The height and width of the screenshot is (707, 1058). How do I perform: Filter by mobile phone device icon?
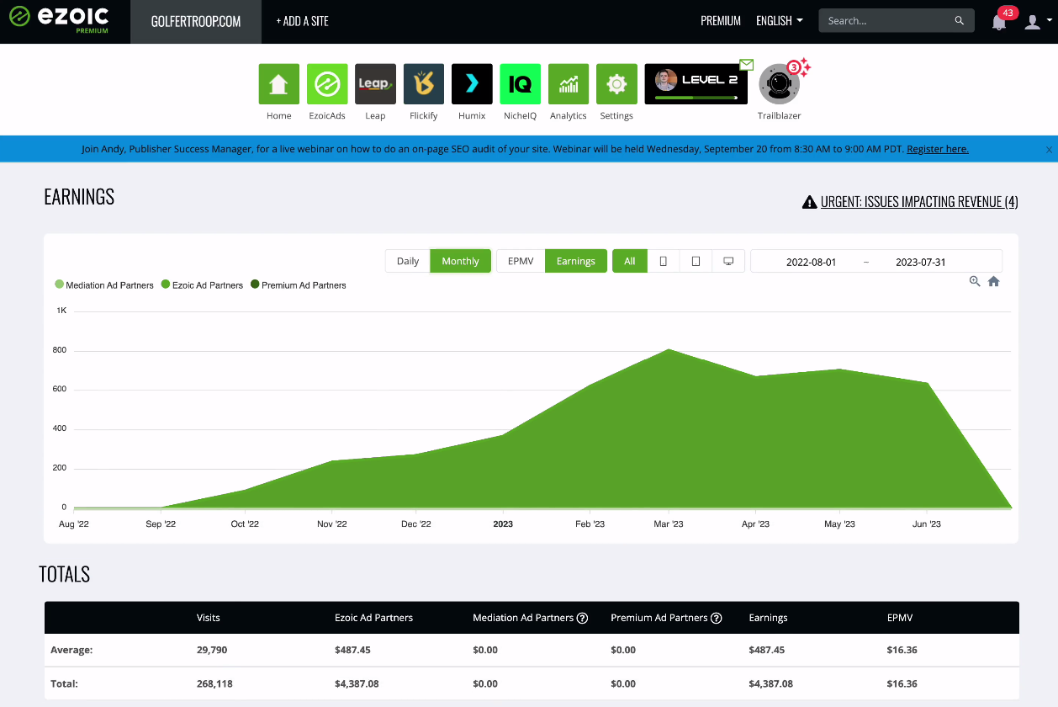click(x=664, y=261)
